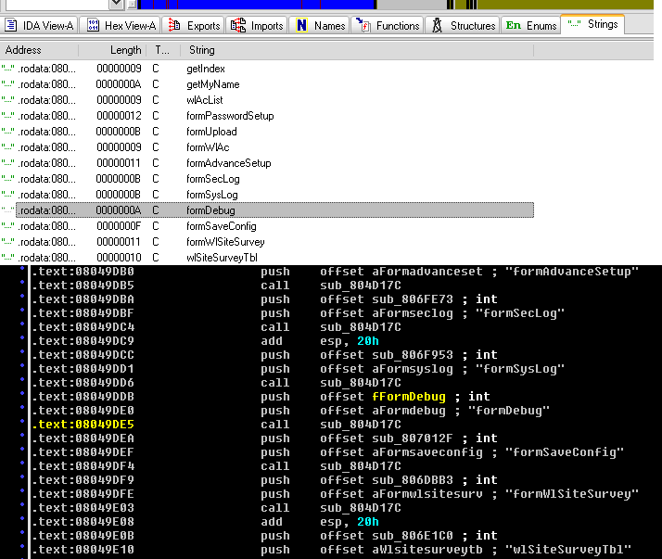This screenshot has width=662, height=559.
Task: Open the dropdown arrow above the tabs
Action: pyautogui.click(x=117, y=5)
